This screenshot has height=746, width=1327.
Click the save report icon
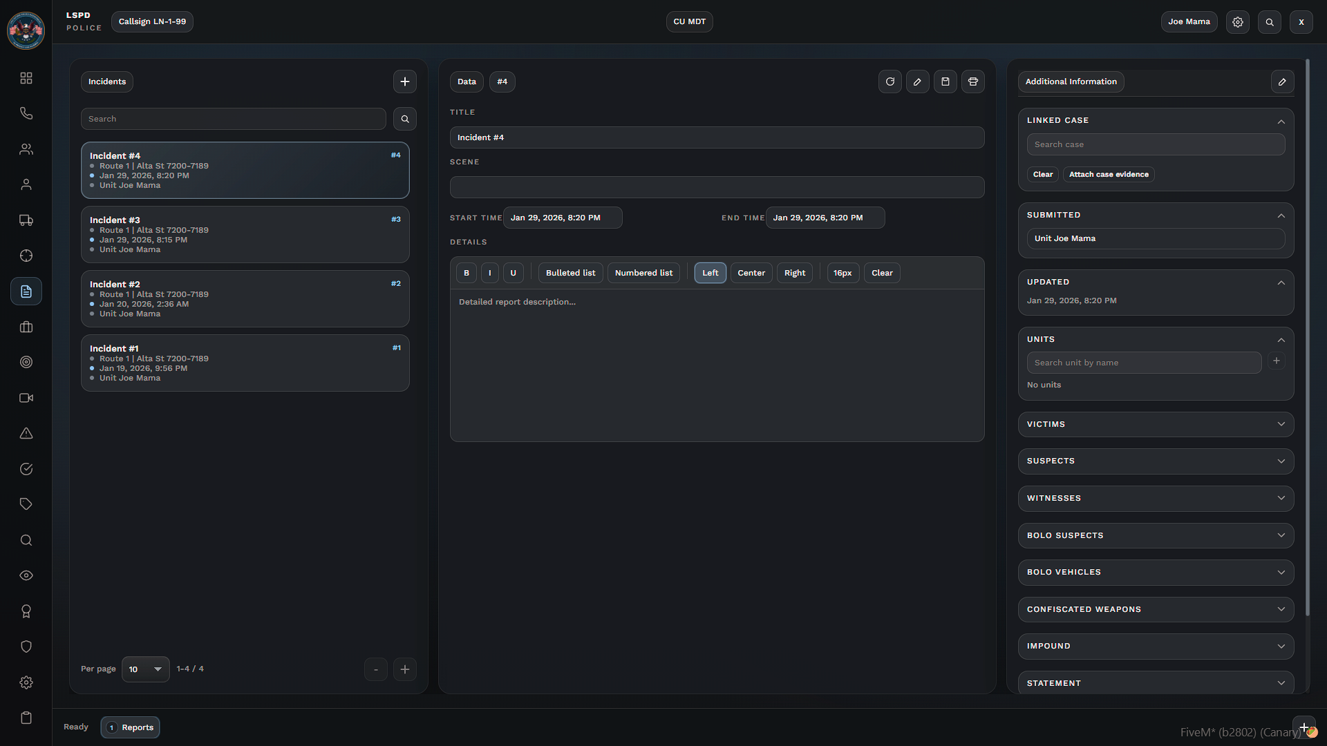(x=945, y=82)
